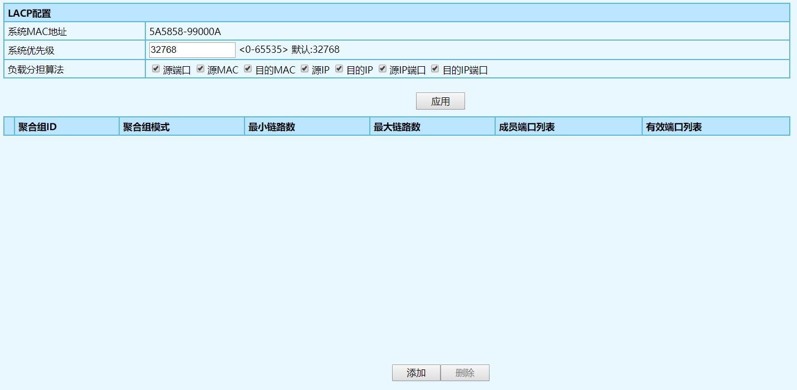Toggle the 源MAC load-sharing checkbox
Image resolution: width=797 pixels, height=390 pixels.
pos(201,69)
